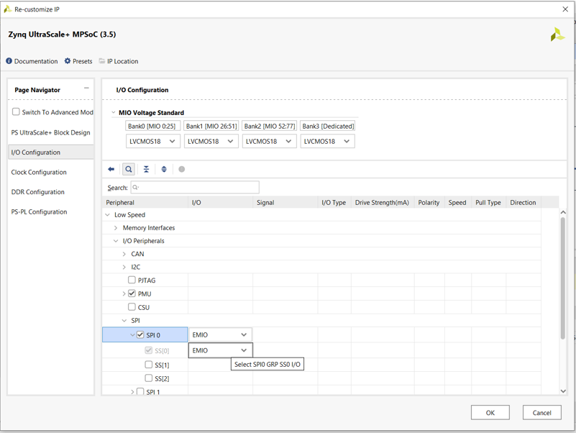Click the back arrow in the table toolbar
This screenshot has height=433, width=576.
pyautogui.click(x=112, y=168)
